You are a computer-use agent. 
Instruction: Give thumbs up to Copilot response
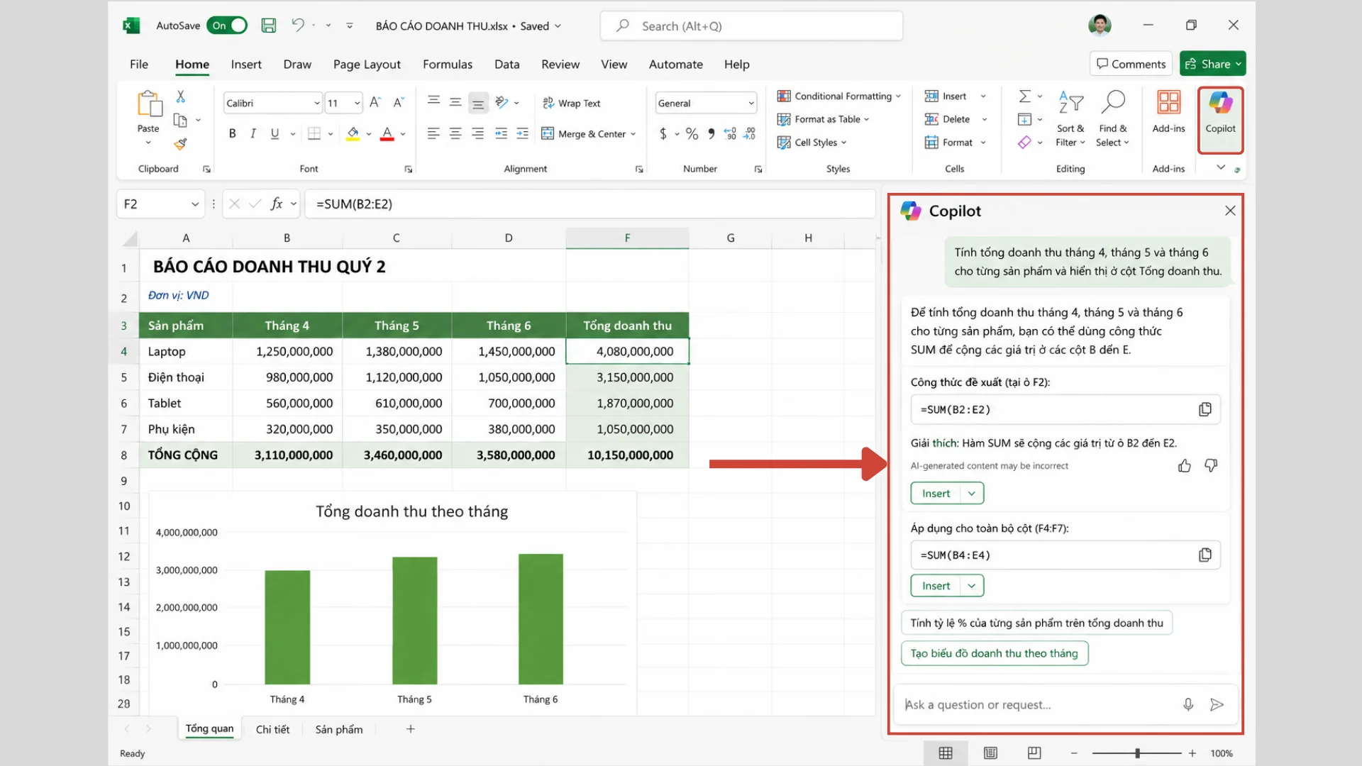point(1184,465)
